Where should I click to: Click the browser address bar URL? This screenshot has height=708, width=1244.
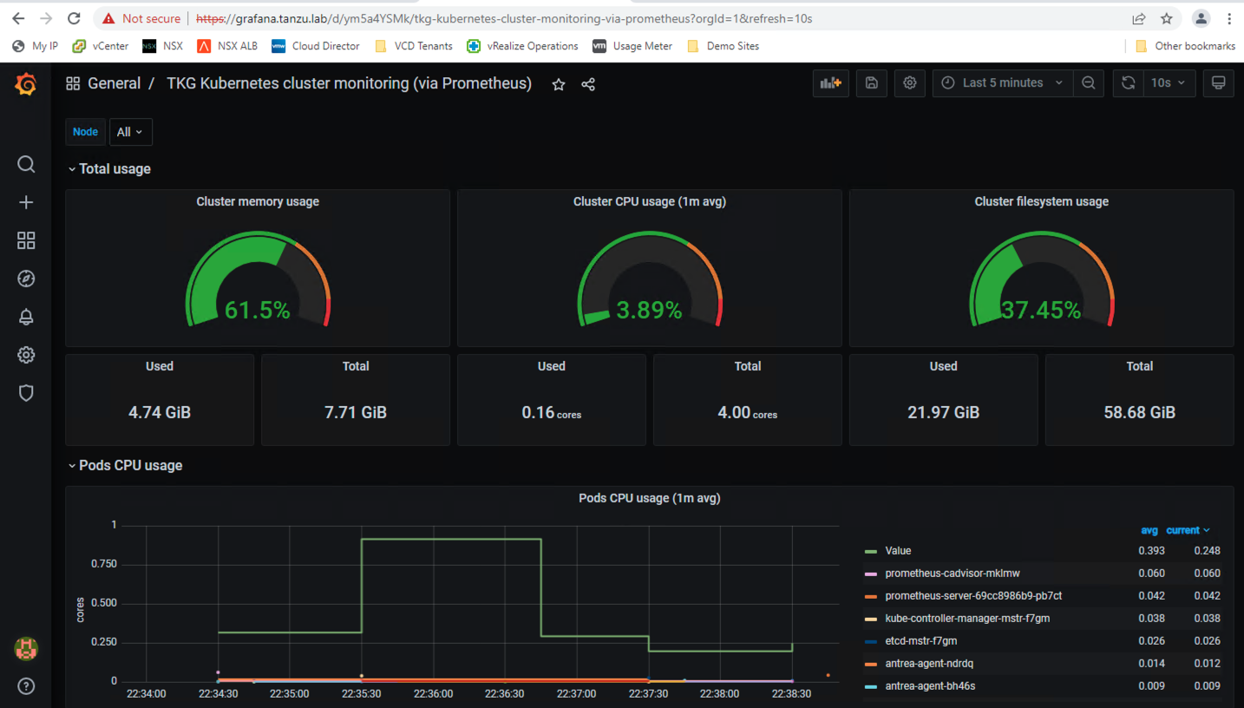click(x=503, y=18)
